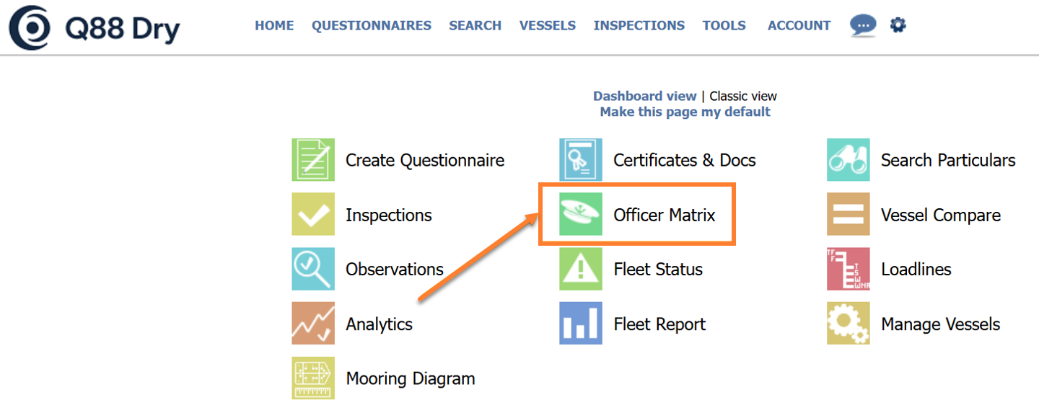Click the Observations magnifier icon

click(x=313, y=269)
